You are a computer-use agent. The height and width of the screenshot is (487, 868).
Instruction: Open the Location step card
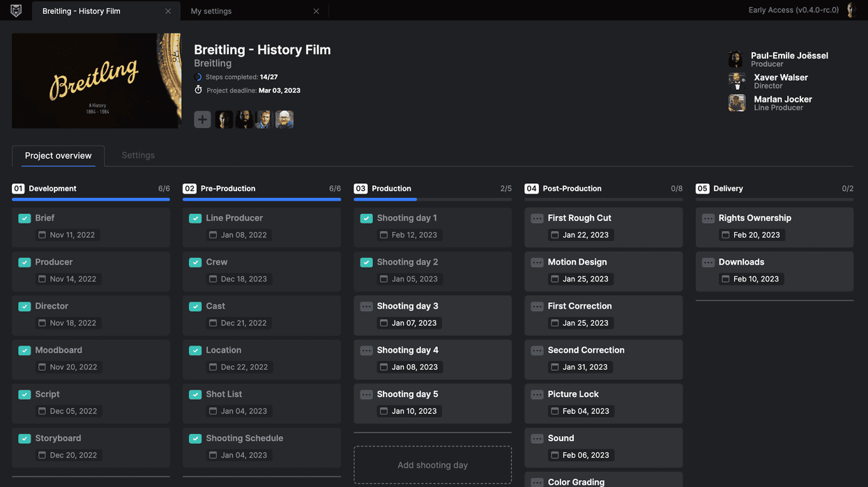tap(261, 359)
